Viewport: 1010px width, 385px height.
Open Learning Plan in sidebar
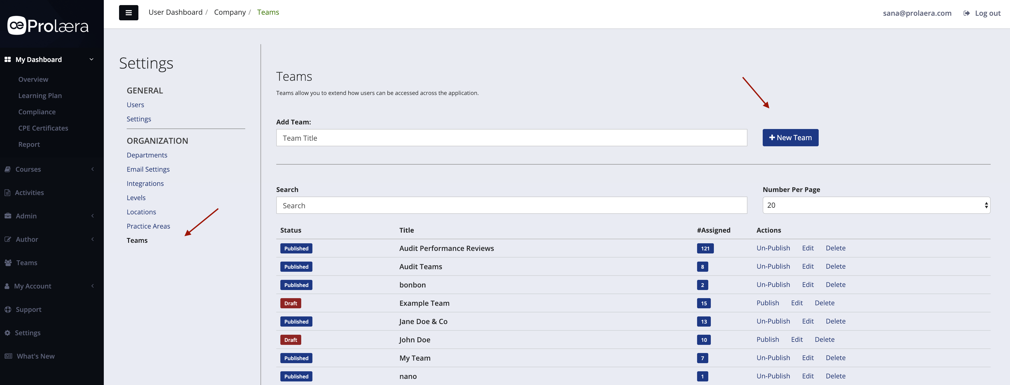40,95
